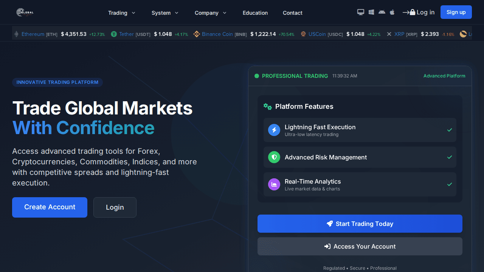Click the Binance Coin icon in ticker
Screen dimensions: 484x272
click(x=197, y=34)
